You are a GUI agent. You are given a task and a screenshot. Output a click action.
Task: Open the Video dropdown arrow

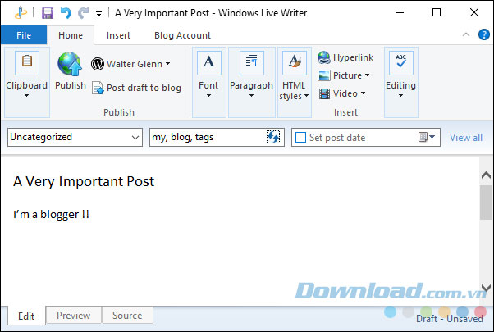363,93
